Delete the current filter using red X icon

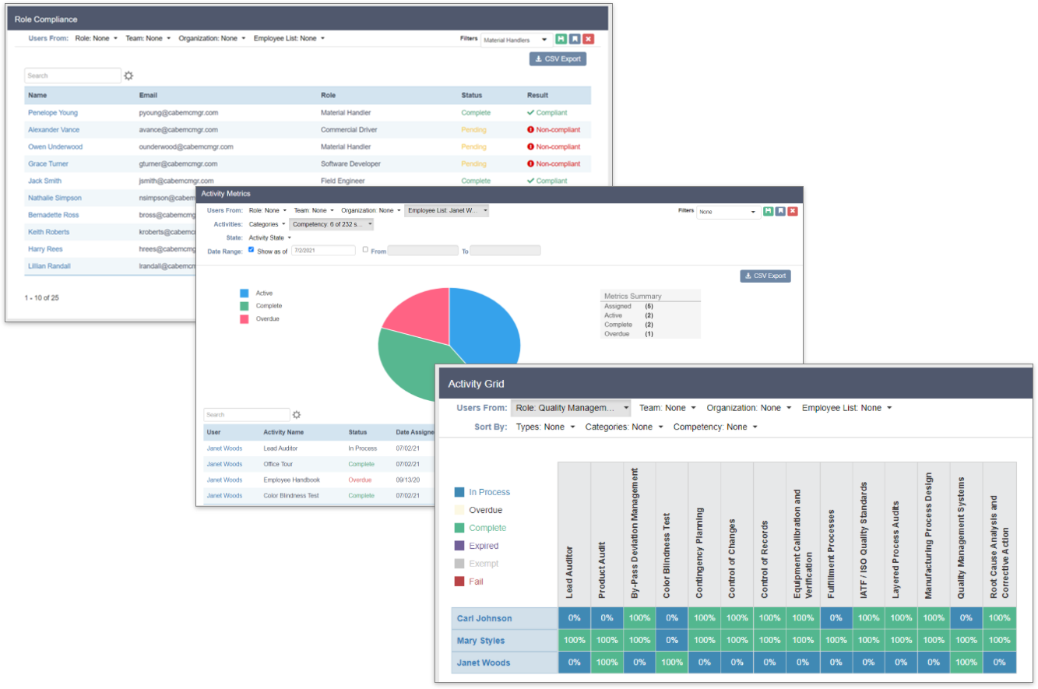[589, 39]
